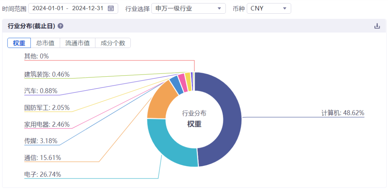
Task: Open the help tooltip beside 行业分布(截止日)
Action: point(60,26)
